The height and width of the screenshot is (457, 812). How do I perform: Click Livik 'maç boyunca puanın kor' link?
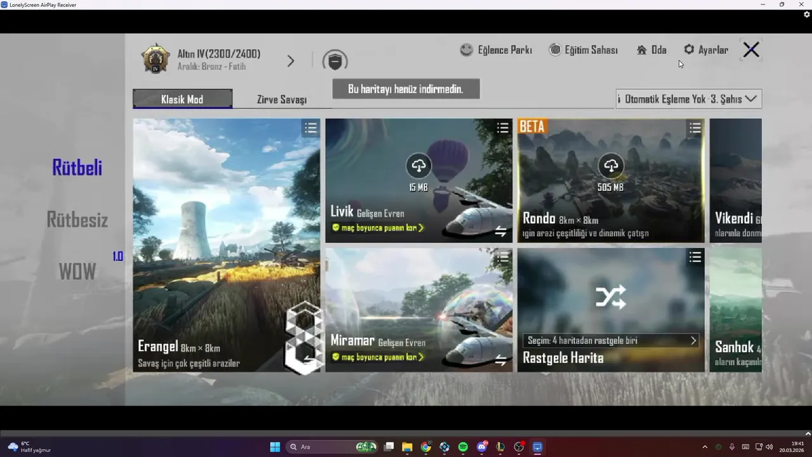click(377, 228)
